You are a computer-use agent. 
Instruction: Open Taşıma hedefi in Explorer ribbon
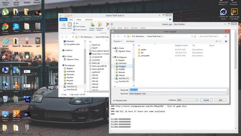[x=92, y=26]
